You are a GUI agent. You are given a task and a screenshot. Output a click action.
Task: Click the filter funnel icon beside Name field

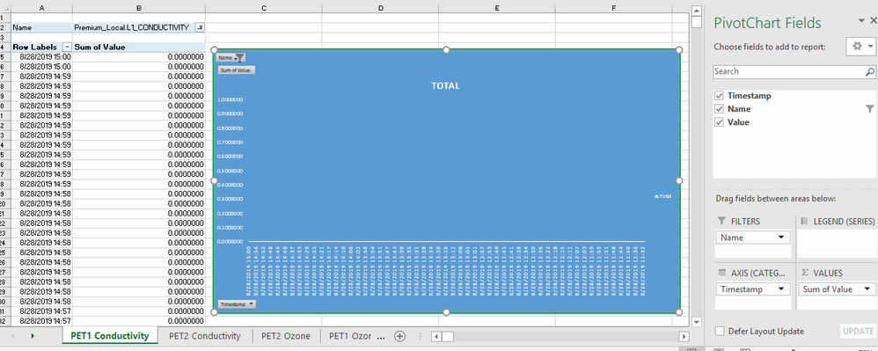click(869, 108)
